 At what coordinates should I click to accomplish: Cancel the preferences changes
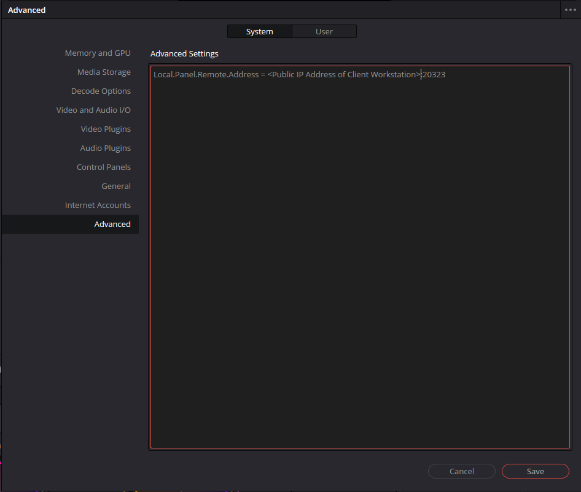pyautogui.click(x=462, y=471)
